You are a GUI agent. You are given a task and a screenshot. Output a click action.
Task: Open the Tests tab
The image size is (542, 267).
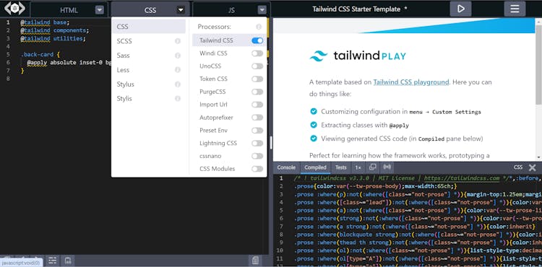(341, 167)
